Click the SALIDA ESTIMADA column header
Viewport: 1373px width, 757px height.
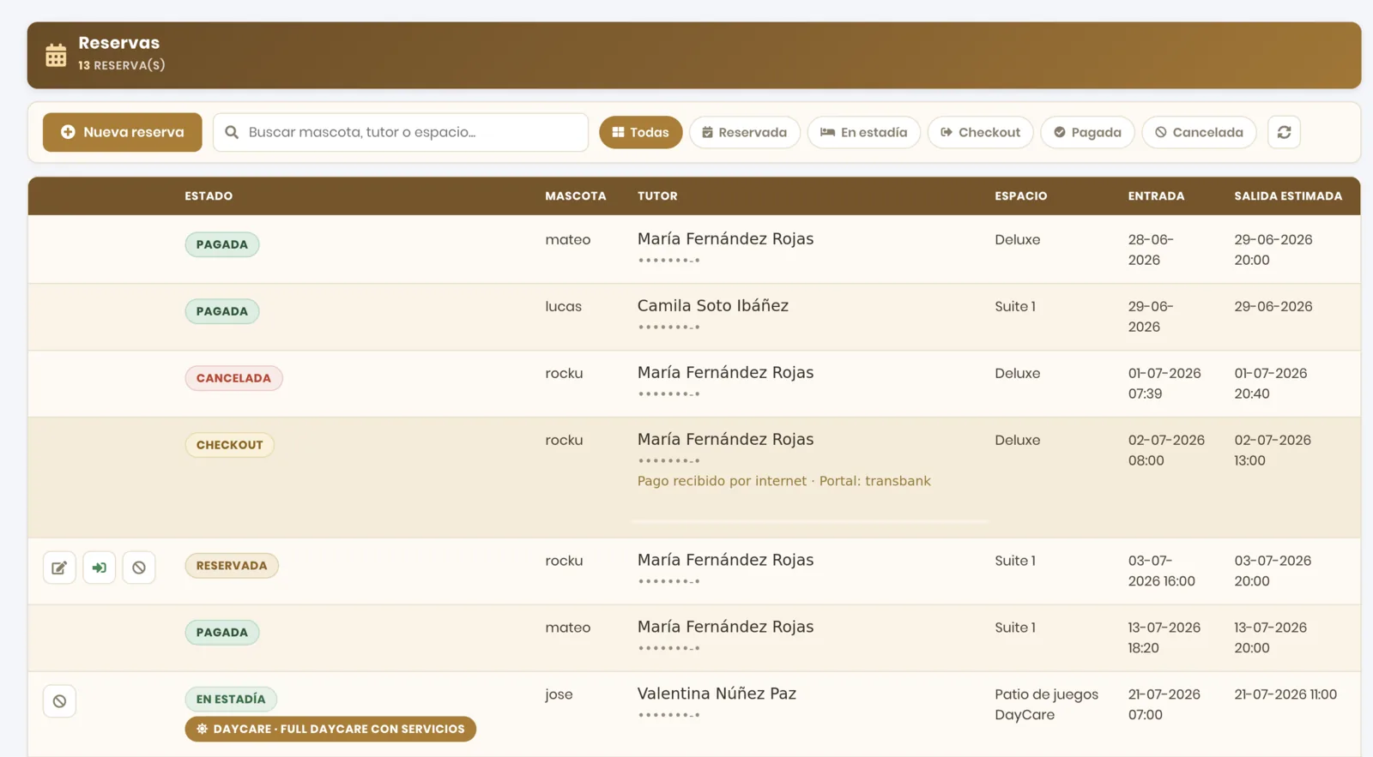(1288, 196)
